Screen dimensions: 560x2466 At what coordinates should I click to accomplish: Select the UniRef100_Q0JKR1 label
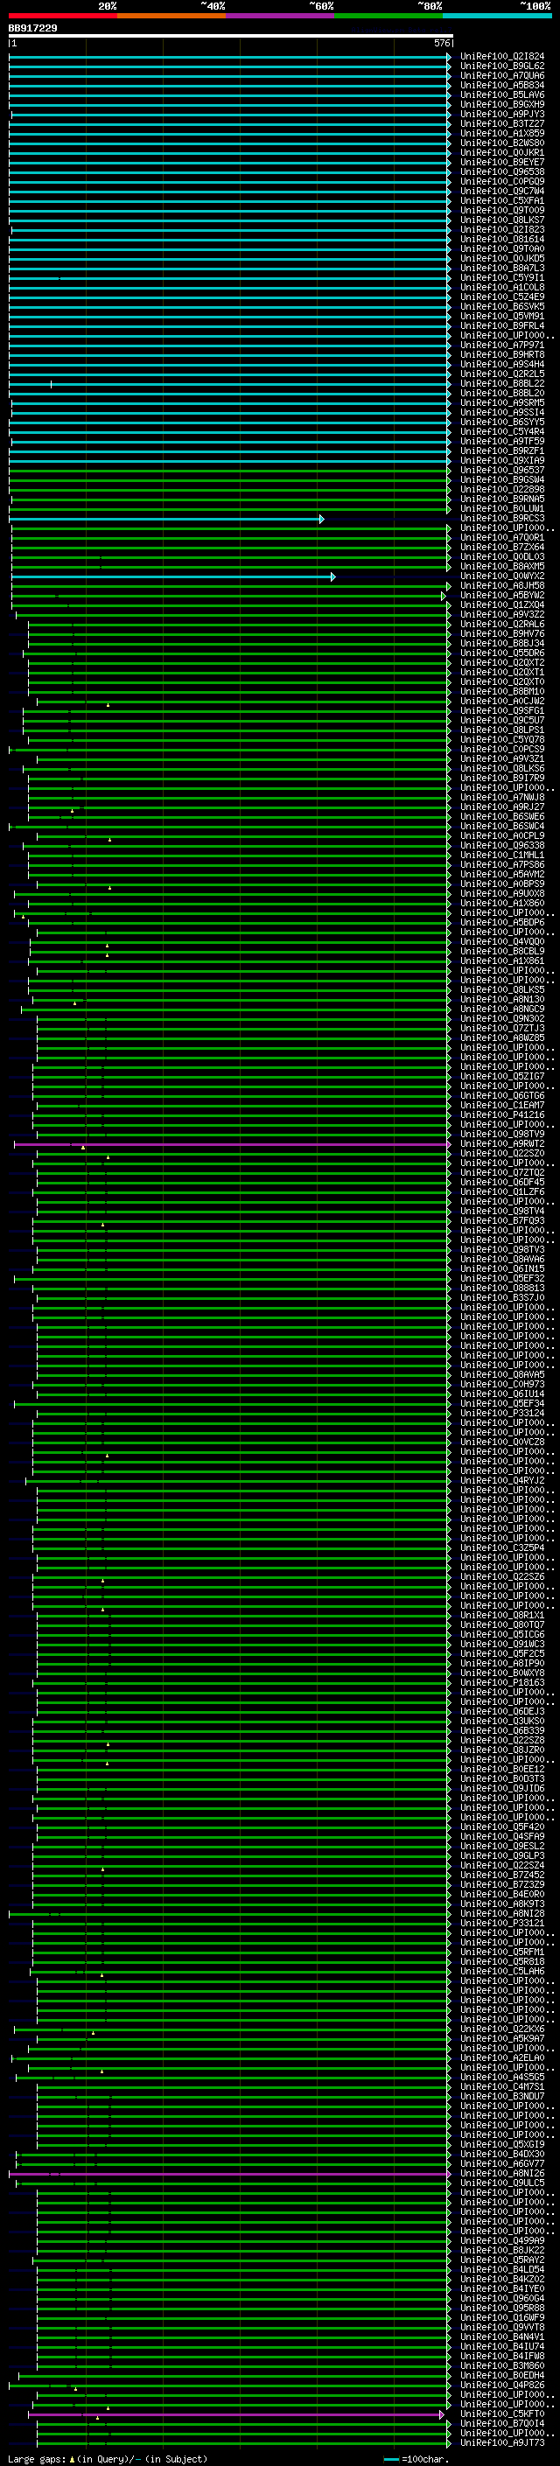coord(502,152)
